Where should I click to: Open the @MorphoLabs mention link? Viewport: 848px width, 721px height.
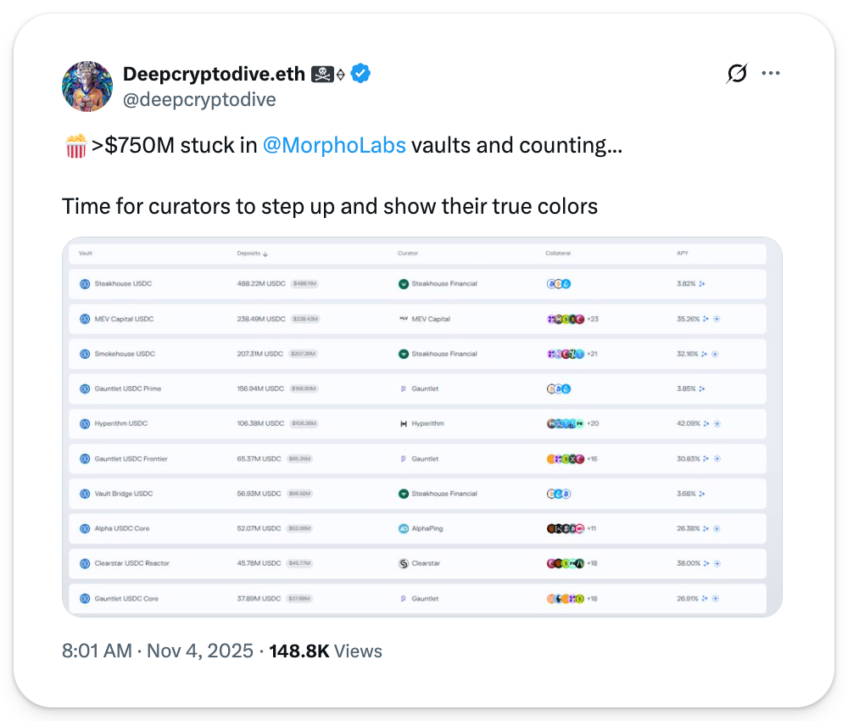coord(334,145)
